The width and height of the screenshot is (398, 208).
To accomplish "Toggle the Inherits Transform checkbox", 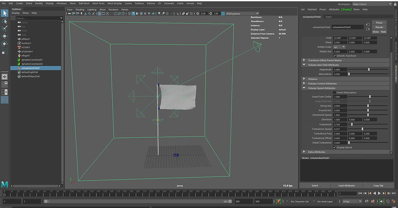I will pos(334,56).
